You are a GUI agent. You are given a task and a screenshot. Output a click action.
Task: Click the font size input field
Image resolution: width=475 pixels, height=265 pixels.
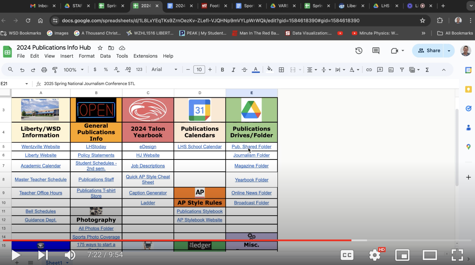click(x=199, y=70)
